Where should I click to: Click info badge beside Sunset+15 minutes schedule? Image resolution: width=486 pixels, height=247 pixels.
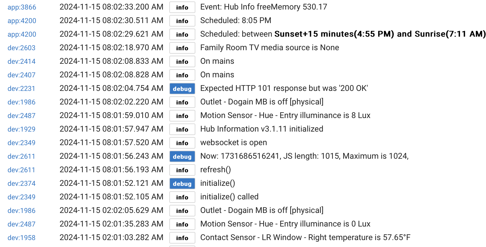click(182, 34)
